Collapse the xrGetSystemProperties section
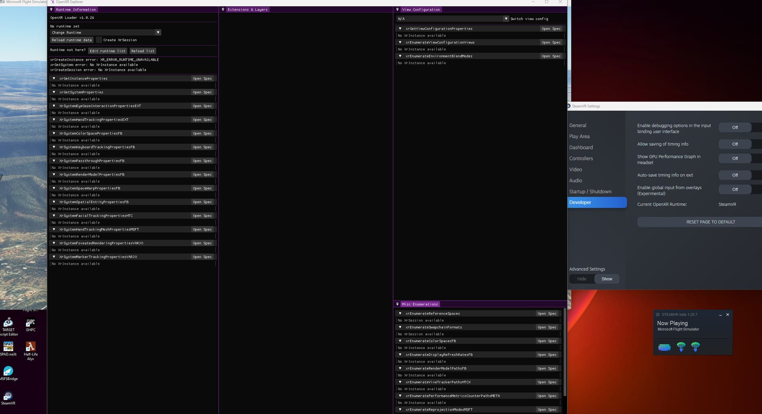 (x=54, y=92)
